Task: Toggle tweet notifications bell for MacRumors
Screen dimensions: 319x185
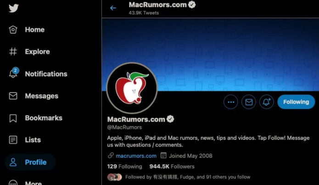Action: [x=267, y=102]
